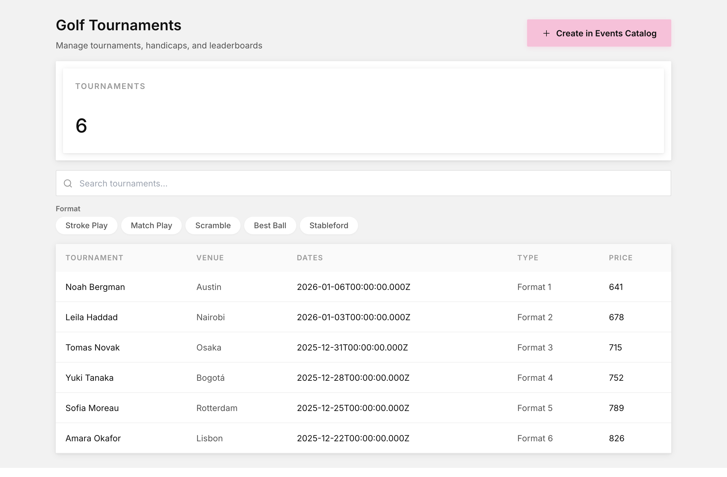Click the Create in Events Catalog button

pyautogui.click(x=599, y=33)
